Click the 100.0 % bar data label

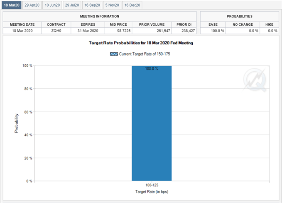[x=152, y=68]
